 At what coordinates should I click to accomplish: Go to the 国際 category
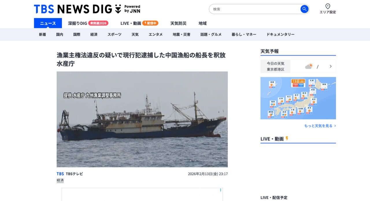click(77, 34)
